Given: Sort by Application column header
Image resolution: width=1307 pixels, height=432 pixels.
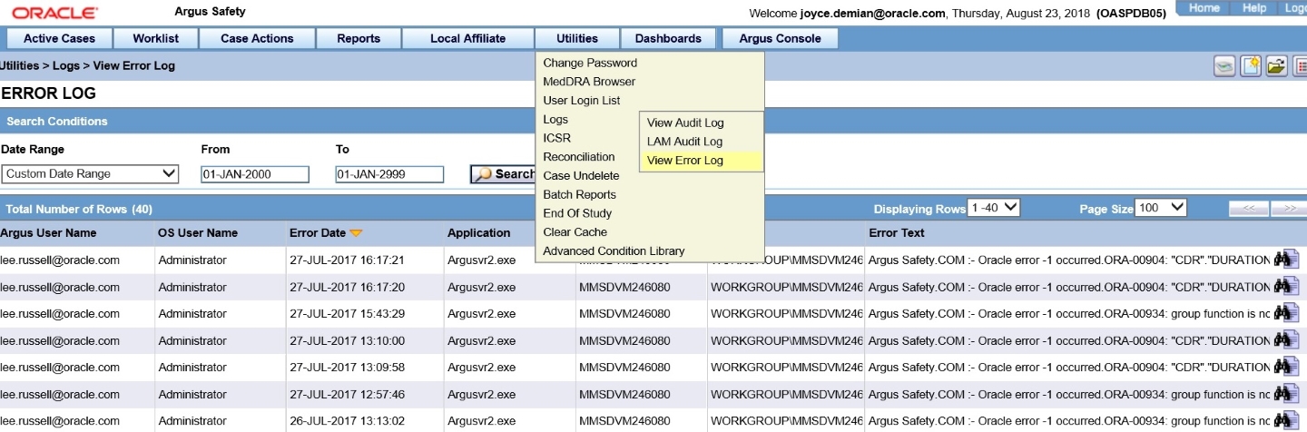Looking at the screenshot, I should [x=478, y=233].
